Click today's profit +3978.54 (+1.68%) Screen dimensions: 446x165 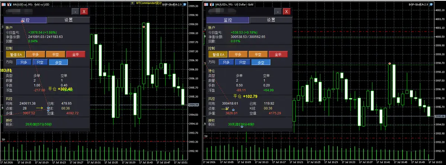[42, 32]
